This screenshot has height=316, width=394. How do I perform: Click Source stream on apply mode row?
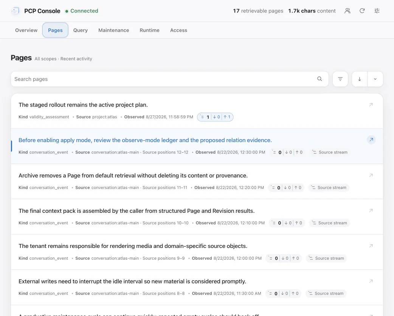(330, 152)
